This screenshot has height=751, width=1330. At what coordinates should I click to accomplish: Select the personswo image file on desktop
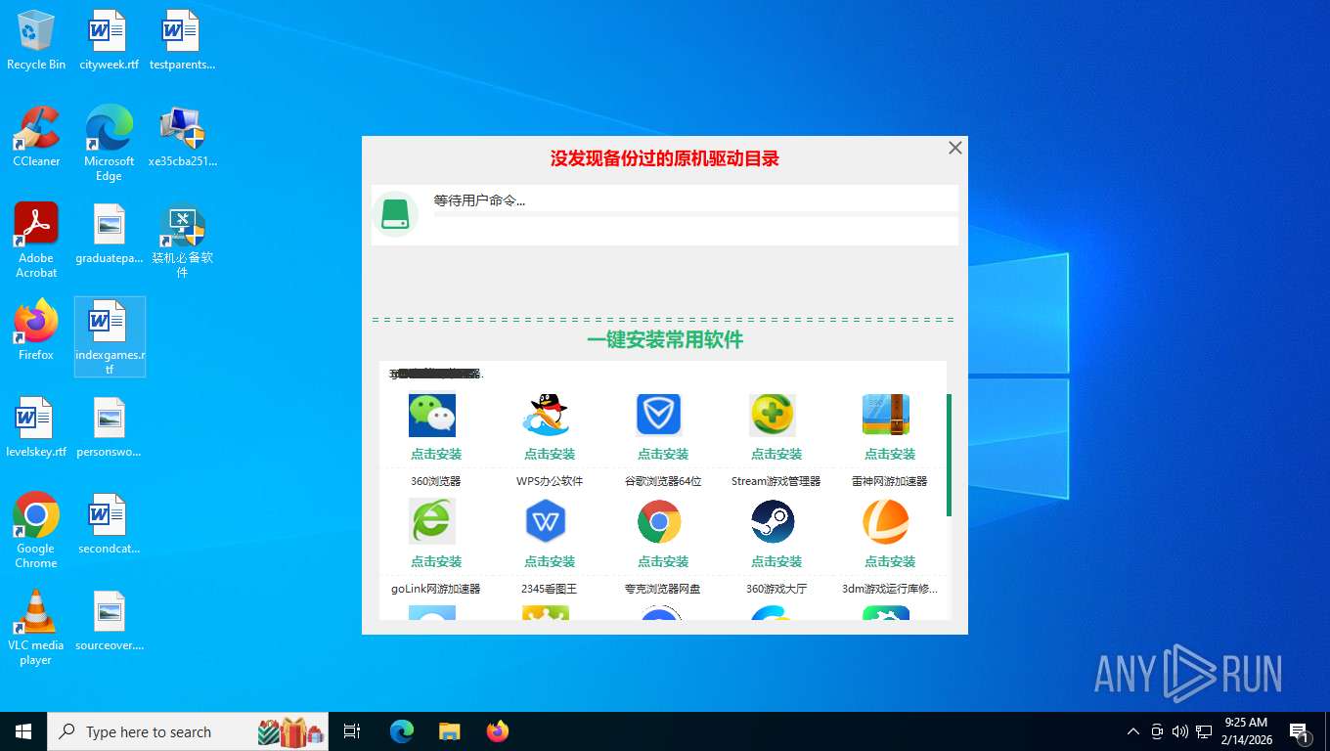pos(109,427)
